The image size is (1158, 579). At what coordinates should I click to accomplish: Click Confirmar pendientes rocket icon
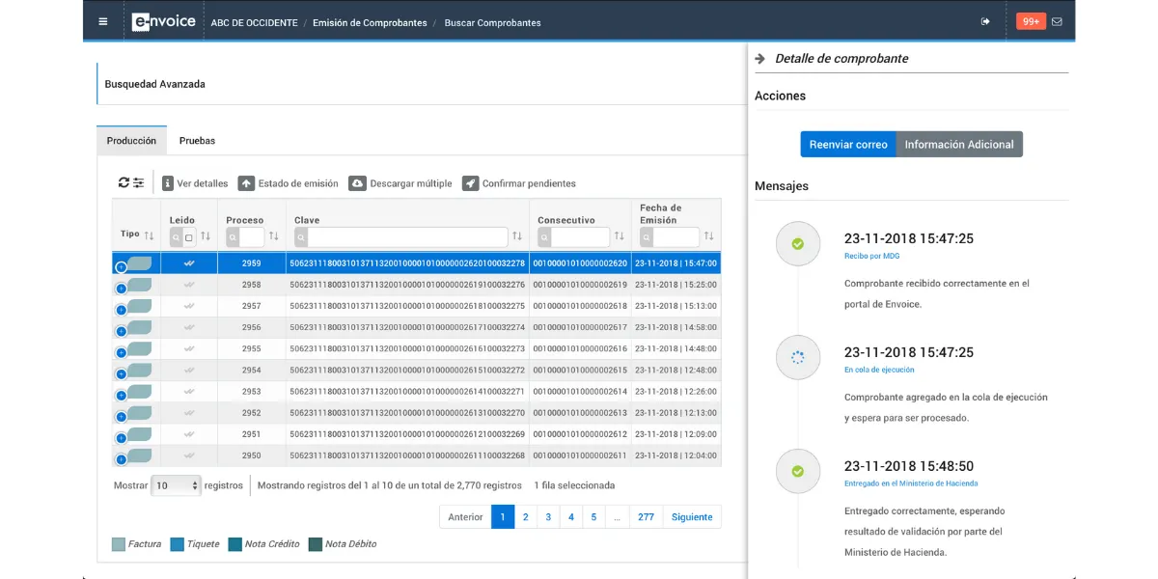[x=470, y=183]
